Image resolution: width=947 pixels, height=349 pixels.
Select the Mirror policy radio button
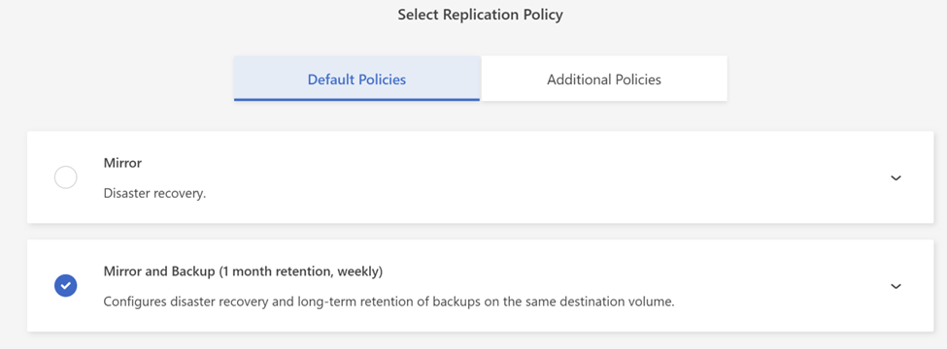[x=66, y=177]
